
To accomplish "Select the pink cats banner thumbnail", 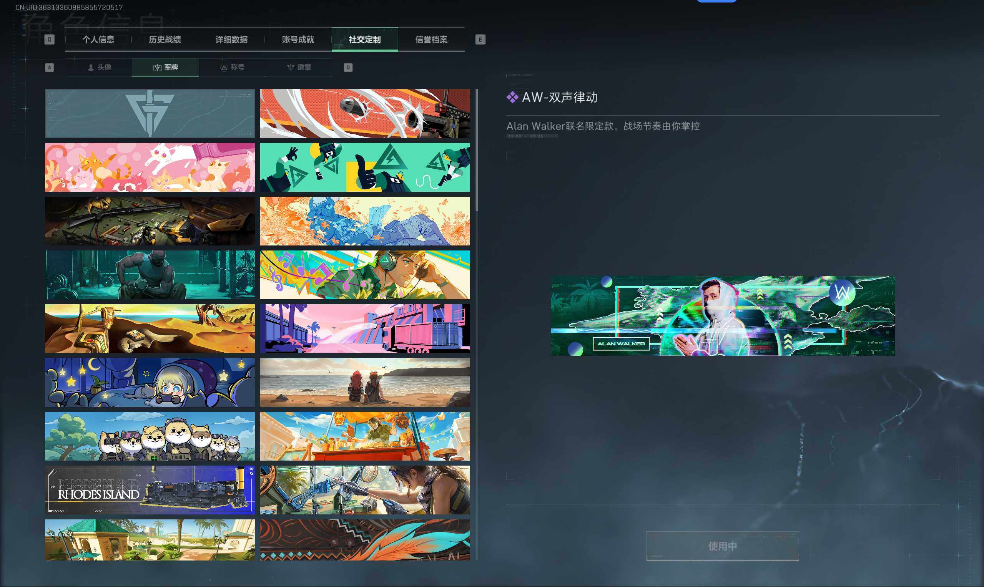I will [150, 167].
